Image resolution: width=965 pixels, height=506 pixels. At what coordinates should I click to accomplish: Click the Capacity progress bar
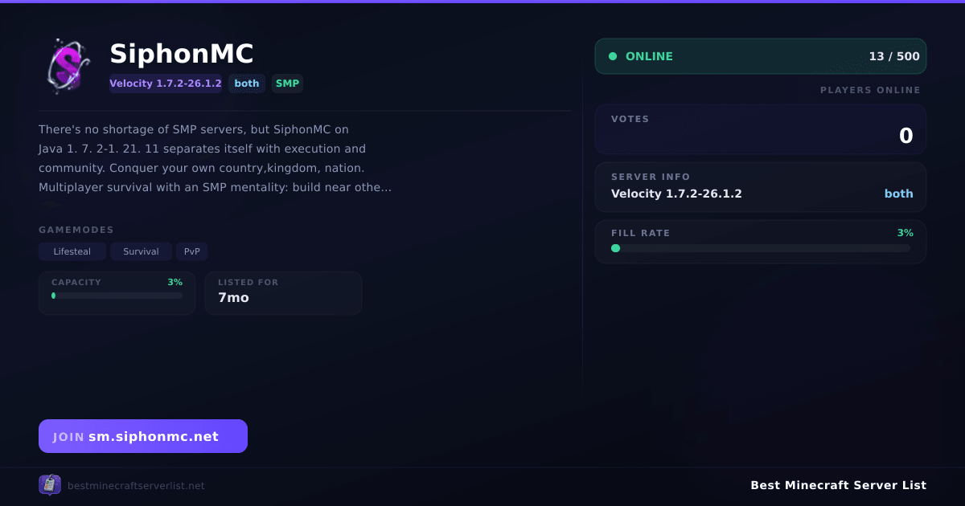[x=117, y=296]
